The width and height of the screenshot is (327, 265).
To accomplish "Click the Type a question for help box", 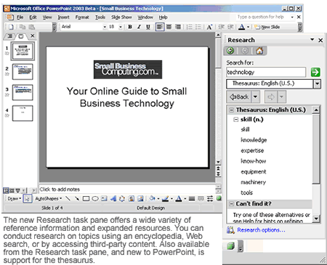I will [x=263, y=17].
